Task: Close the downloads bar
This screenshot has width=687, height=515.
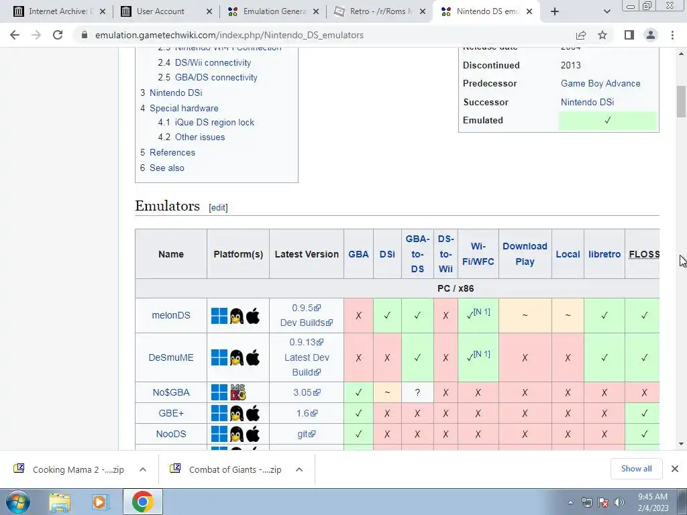Action: (675, 469)
